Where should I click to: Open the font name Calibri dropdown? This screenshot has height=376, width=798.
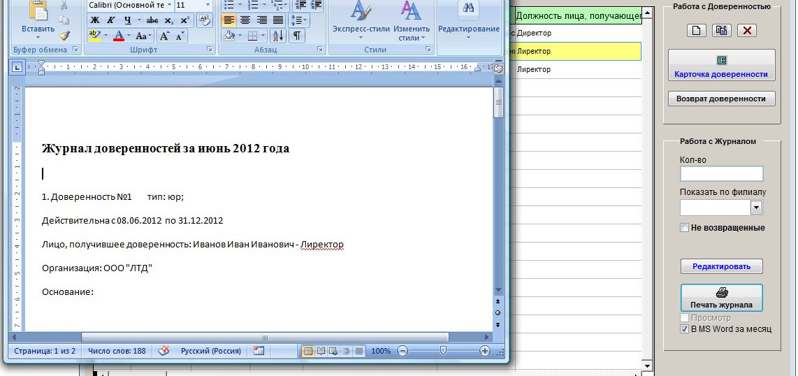click(x=169, y=5)
